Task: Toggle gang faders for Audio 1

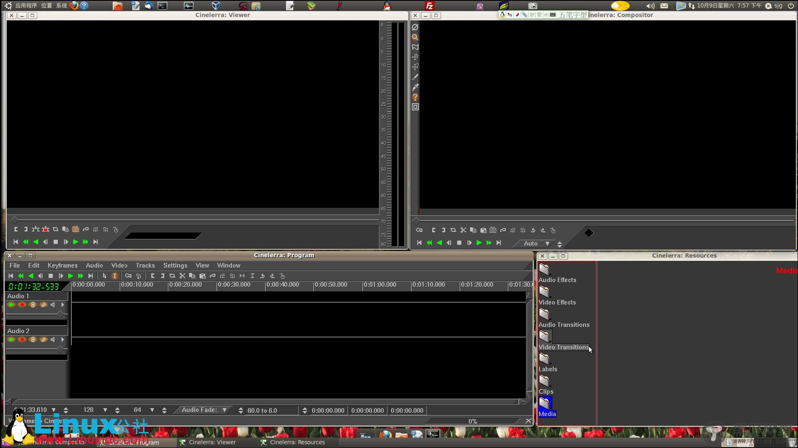Action: coord(33,305)
